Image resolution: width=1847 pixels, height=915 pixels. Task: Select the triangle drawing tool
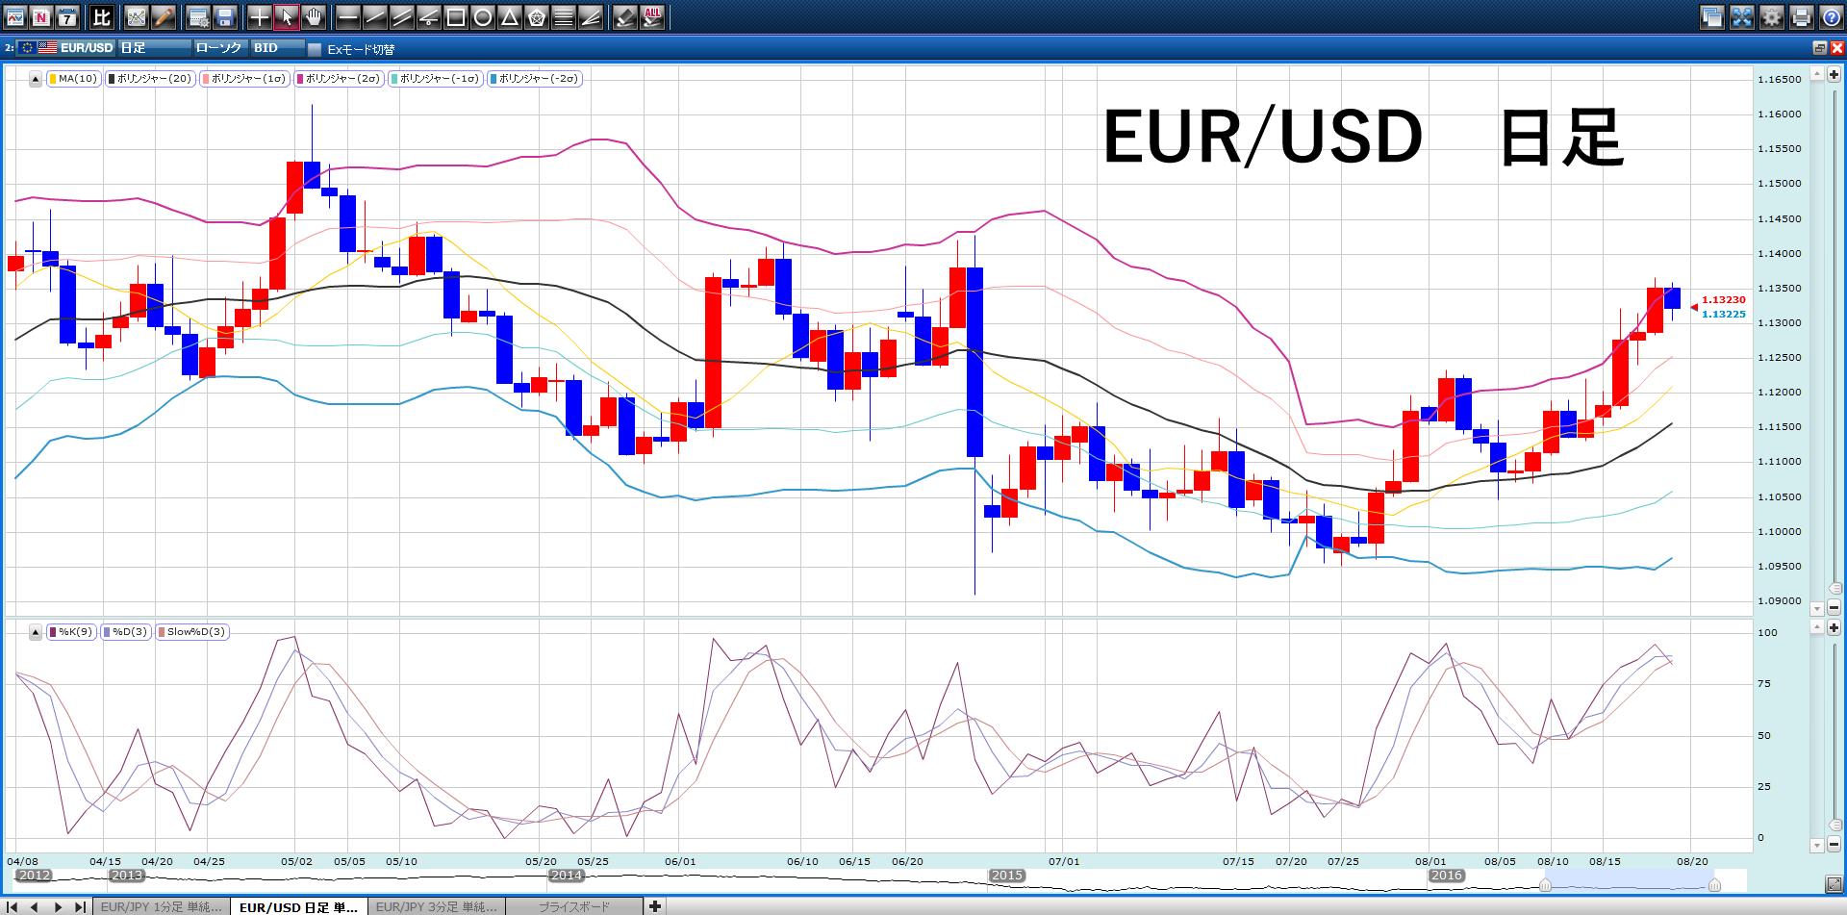pyautogui.click(x=510, y=16)
